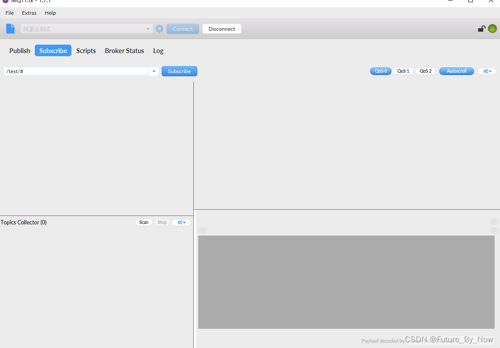The height and width of the screenshot is (348, 500).
Task: Open connection profile dropdown 阿里云测试
Action: (x=87, y=29)
